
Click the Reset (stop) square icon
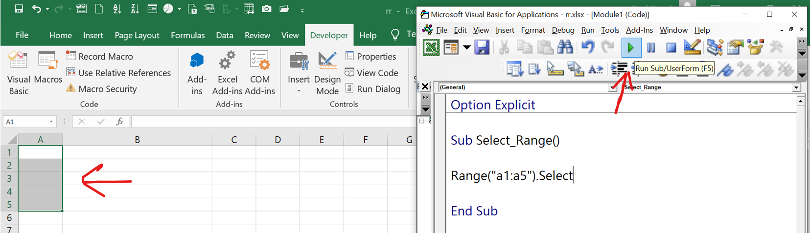pos(671,47)
